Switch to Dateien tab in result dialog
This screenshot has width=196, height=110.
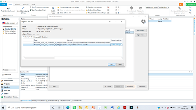tap(45, 37)
